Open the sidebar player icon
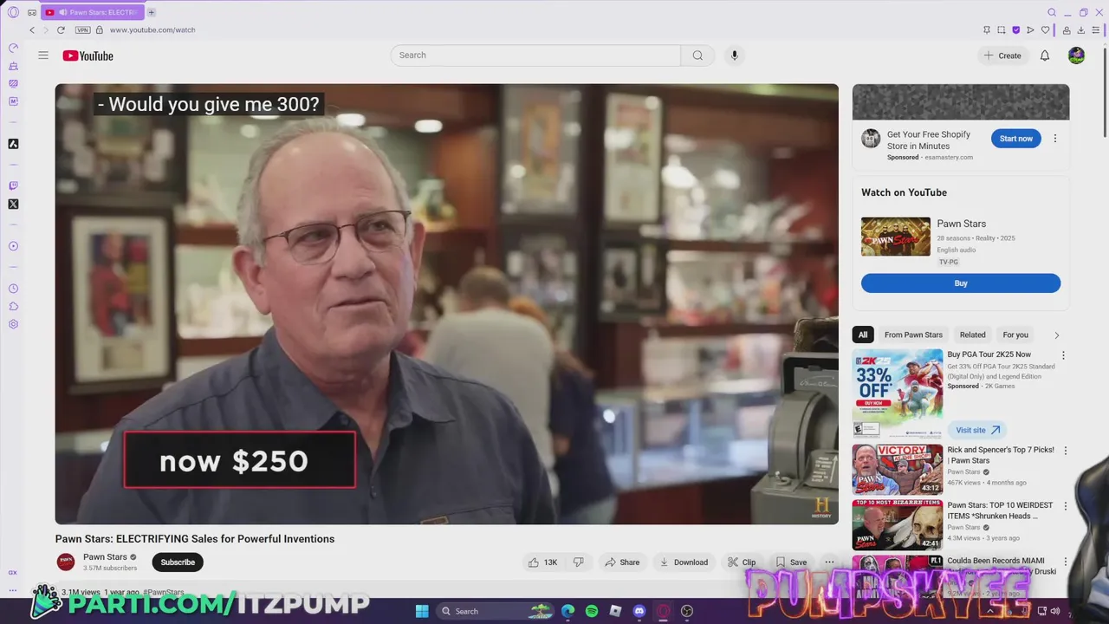 point(13,246)
